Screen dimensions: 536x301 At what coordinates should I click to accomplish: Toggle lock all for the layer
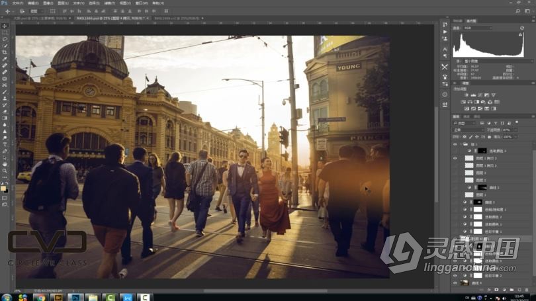point(489,137)
